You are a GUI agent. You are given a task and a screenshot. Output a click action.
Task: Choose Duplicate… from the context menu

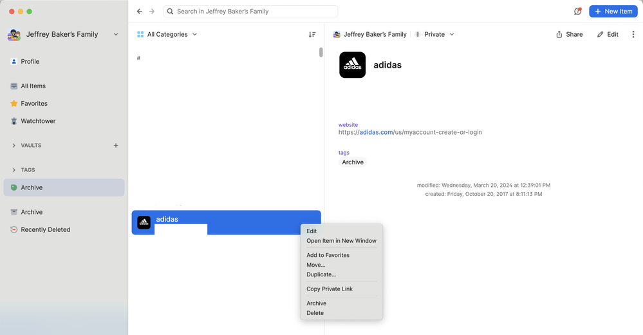click(321, 274)
